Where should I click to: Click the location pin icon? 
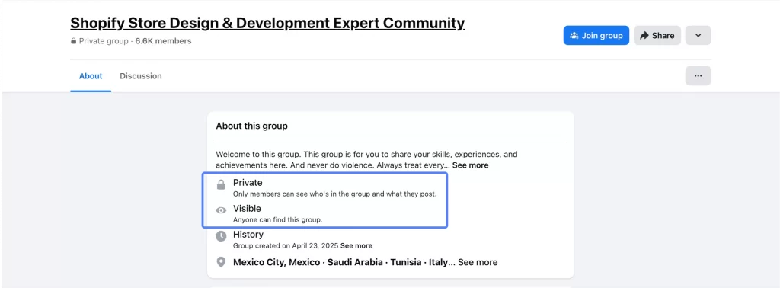(x=221, y=262)
